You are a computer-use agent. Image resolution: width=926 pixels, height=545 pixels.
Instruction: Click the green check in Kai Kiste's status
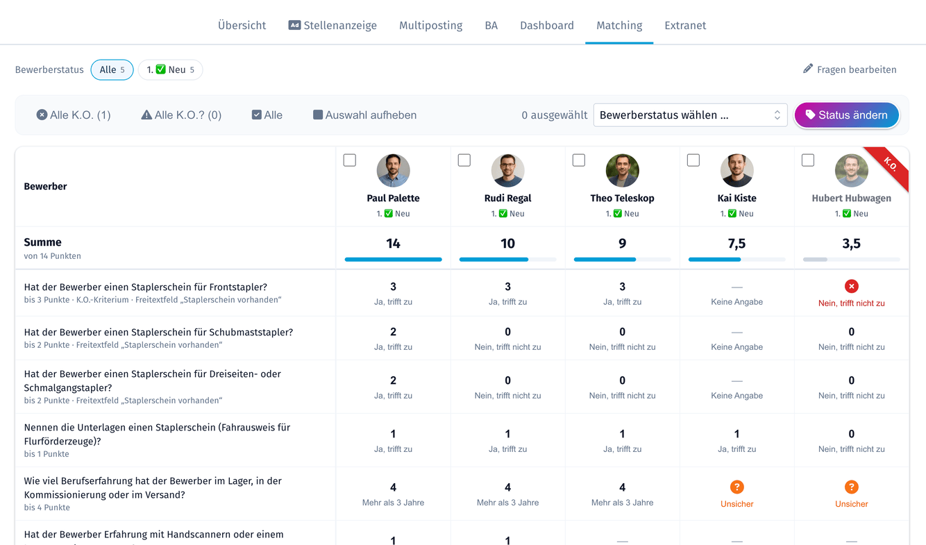point(732,214)
